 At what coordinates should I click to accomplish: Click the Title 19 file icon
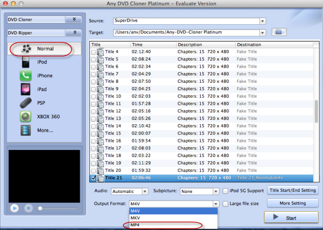tap(100, 163)
